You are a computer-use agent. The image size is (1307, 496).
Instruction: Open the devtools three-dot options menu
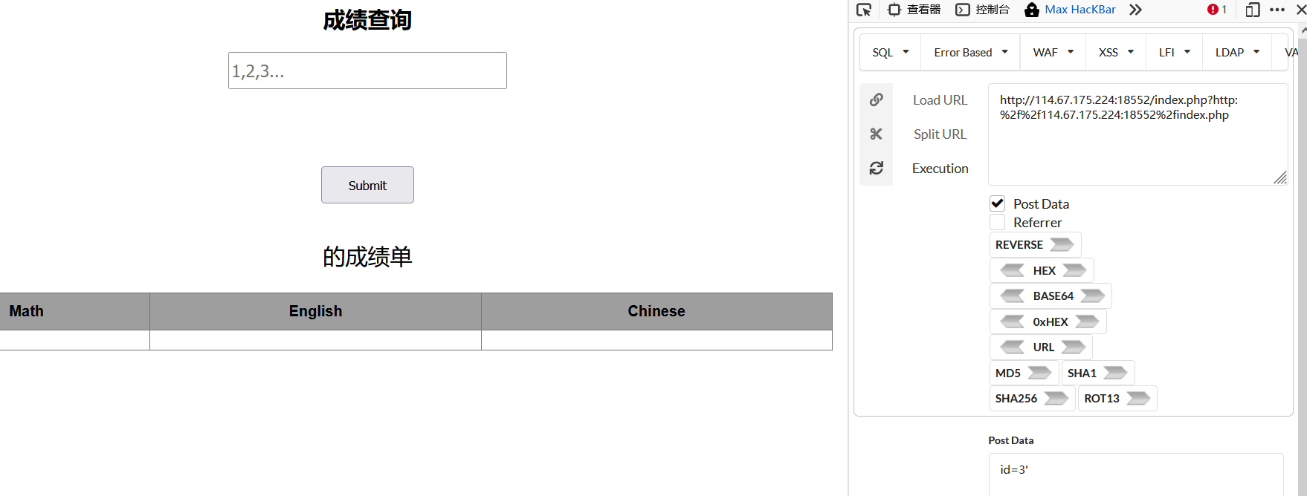[x=1277, y=10]
